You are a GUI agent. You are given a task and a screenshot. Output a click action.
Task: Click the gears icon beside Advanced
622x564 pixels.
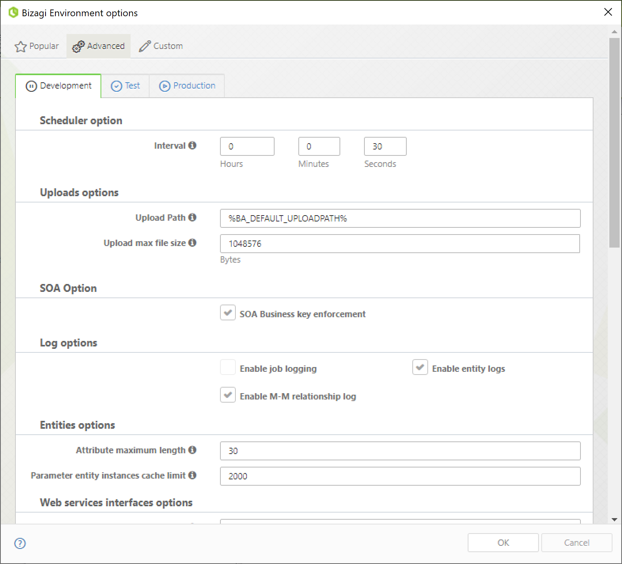click(x=78, y=46)
